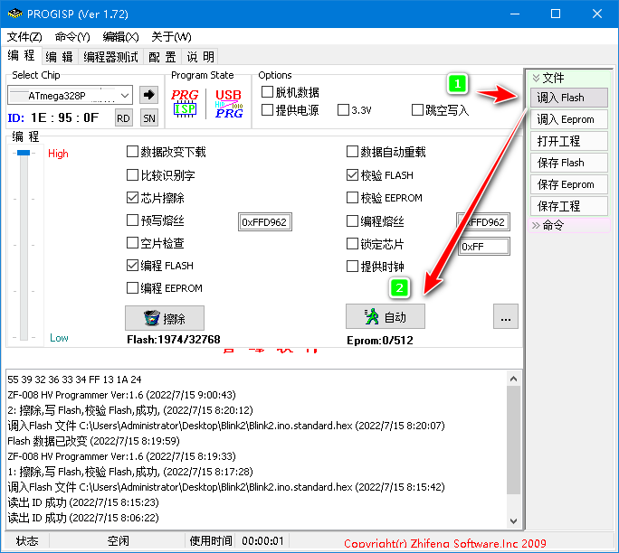
Task: Enable the 校验 EEPROM checkbox
Action: 352,198
